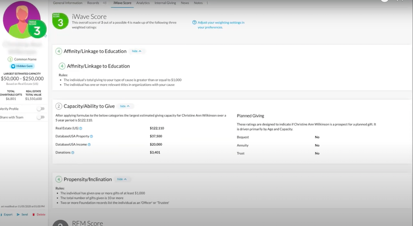Click the Annuity row label
The image size is (413, 226).
click(243, 145)
